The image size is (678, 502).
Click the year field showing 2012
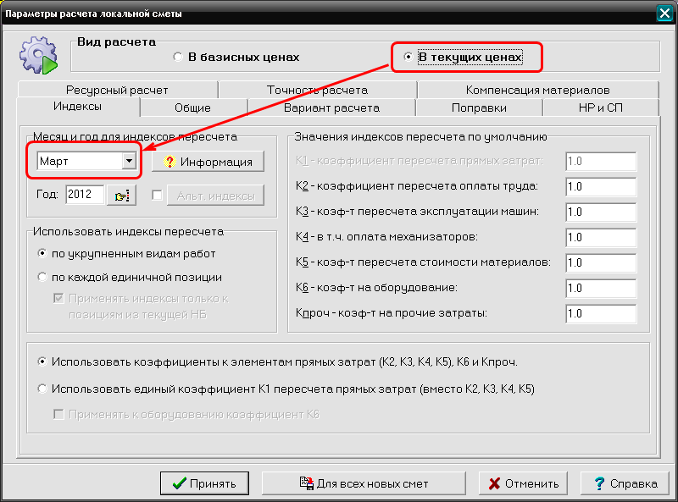tap(85, 195)
